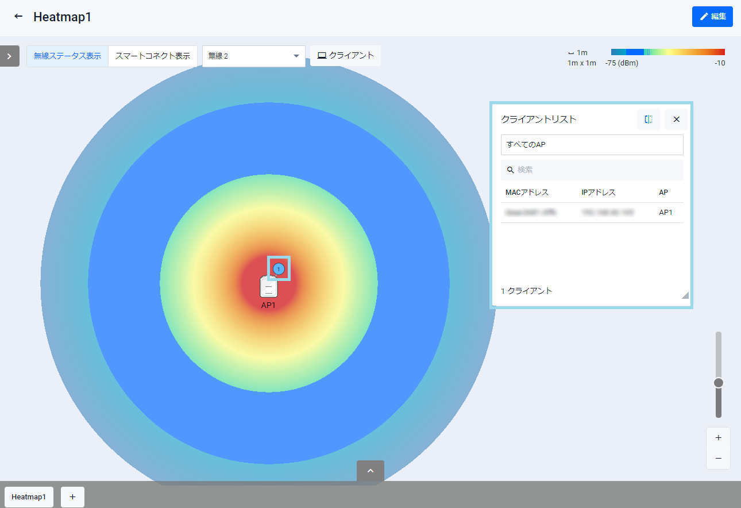Click the zoom slider handle
The image size is (741, 508).
click(x=718, y=383)
